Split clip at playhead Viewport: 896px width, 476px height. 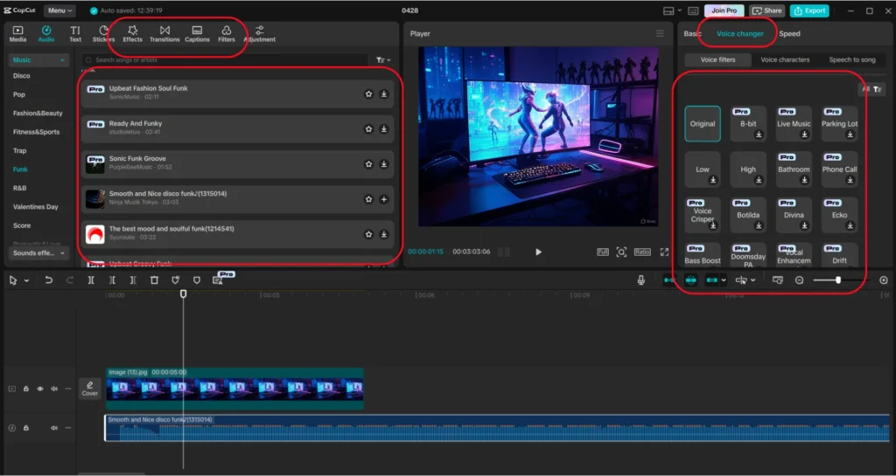(x=91, y=279)
